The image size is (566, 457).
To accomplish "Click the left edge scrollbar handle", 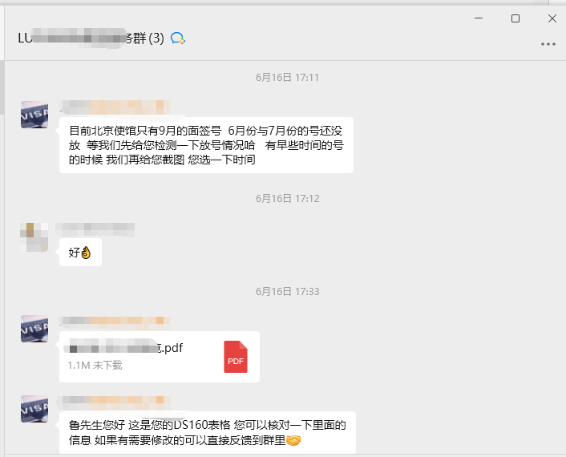I will (x=2, y=87).
